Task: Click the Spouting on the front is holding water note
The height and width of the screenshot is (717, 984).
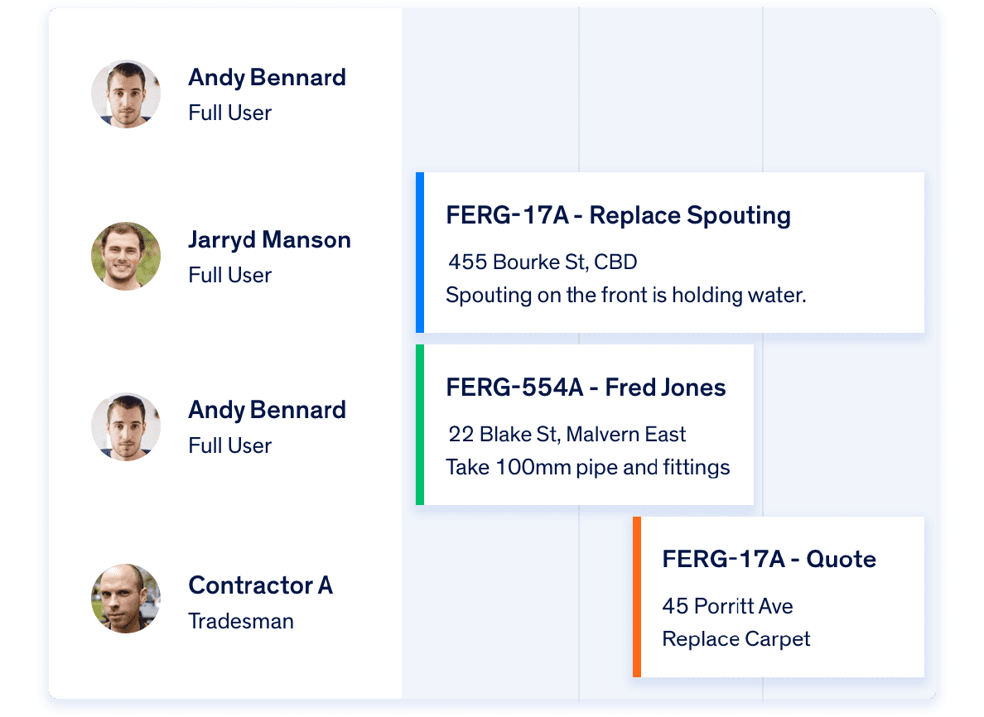Action: pyautogui.click(x=625, y=295)
